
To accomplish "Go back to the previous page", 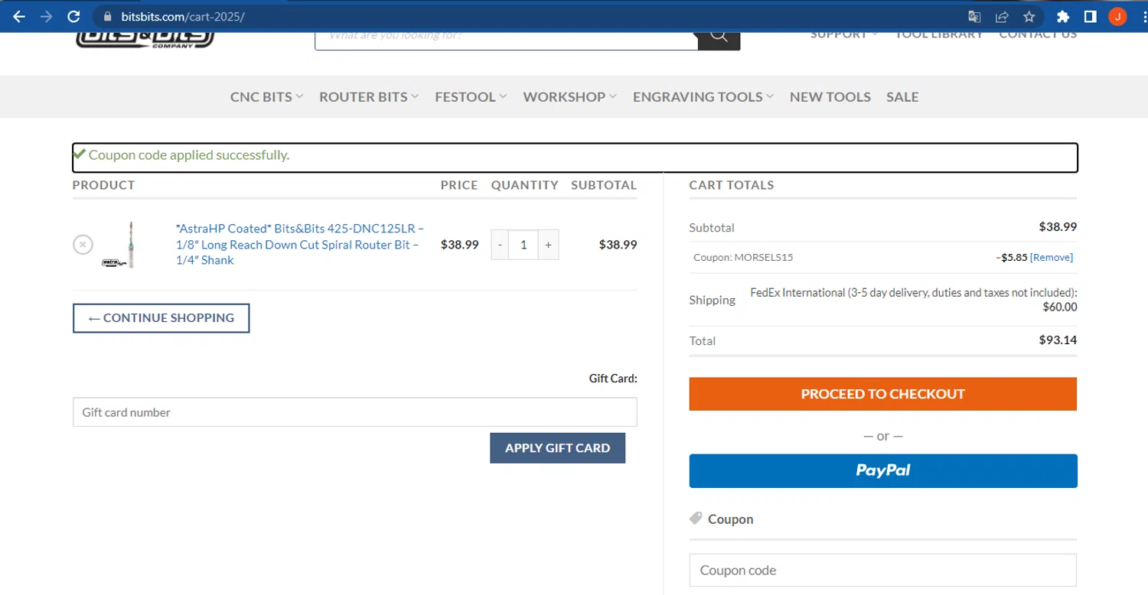I will click(x=19, y=16).
